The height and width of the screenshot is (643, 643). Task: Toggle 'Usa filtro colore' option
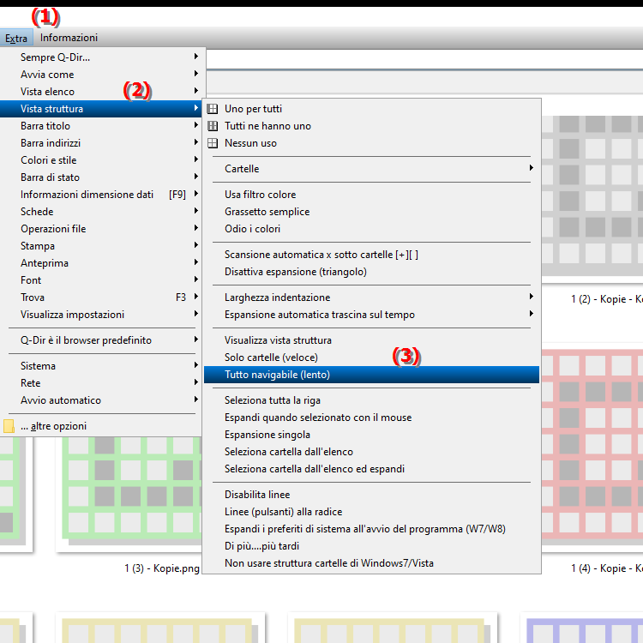371,195
